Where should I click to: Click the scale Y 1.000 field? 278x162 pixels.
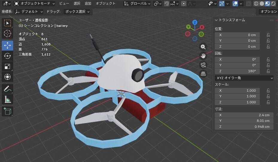(x=237, y=96)
